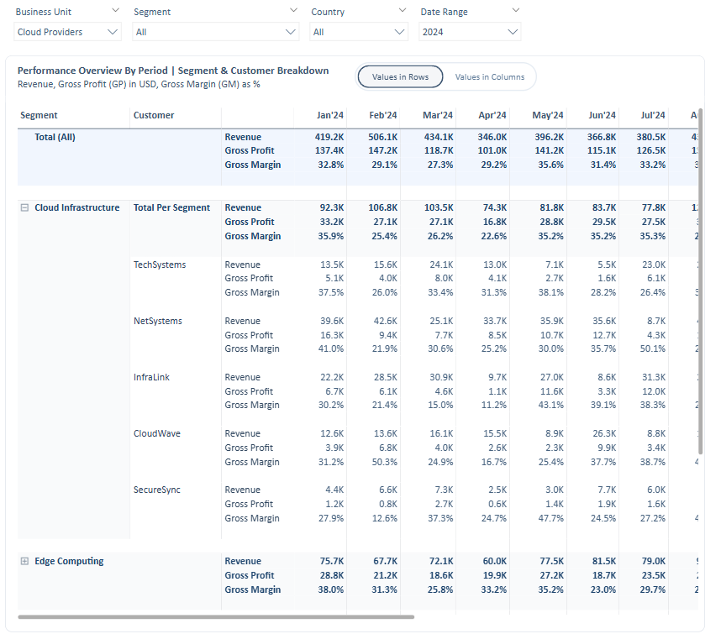Open the 2024 date range dropdown
The width and height of the screenshot is (721, 634).
pos(470,32)
